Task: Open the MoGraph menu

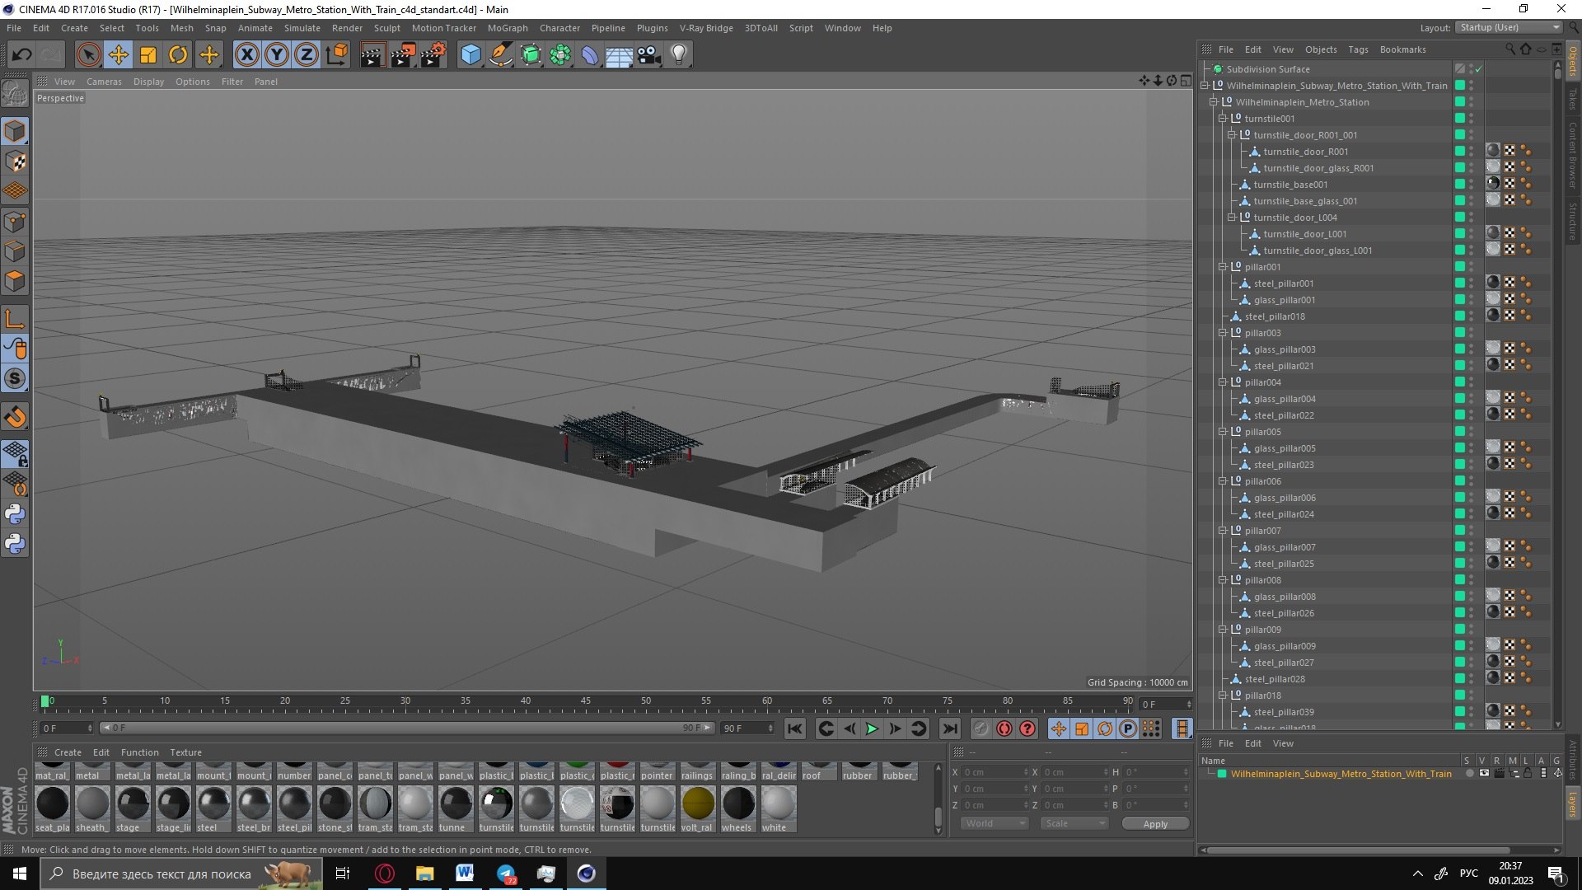Action: tap(508, 28)
